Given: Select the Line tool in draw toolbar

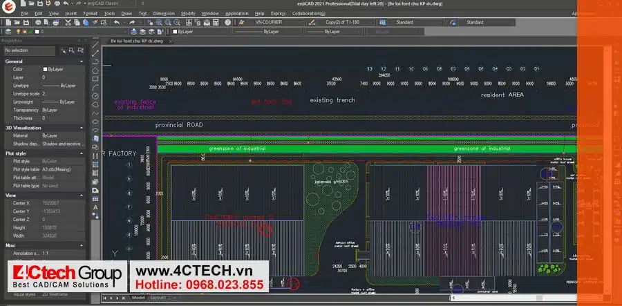Looking at the screenshot, I should [x=95, y=45].
